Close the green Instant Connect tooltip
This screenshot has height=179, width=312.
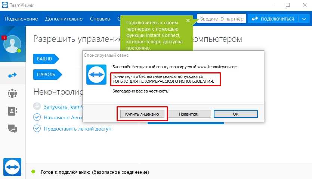click(188, 21)
